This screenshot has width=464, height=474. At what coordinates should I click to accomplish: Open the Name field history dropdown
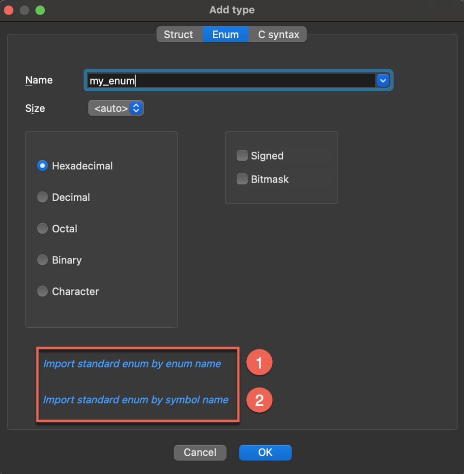click(382, 80)
